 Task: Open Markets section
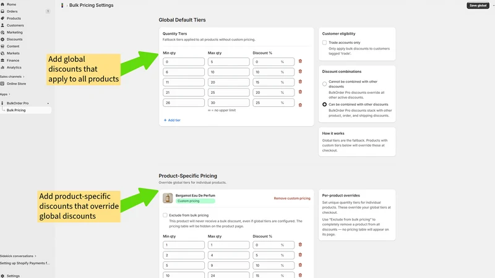[13, 53]
